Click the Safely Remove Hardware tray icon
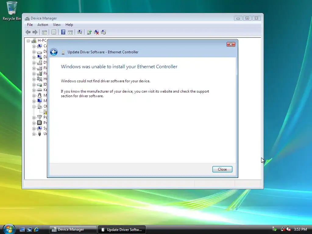Screen dimensions: 312x234 pos(275,229)
